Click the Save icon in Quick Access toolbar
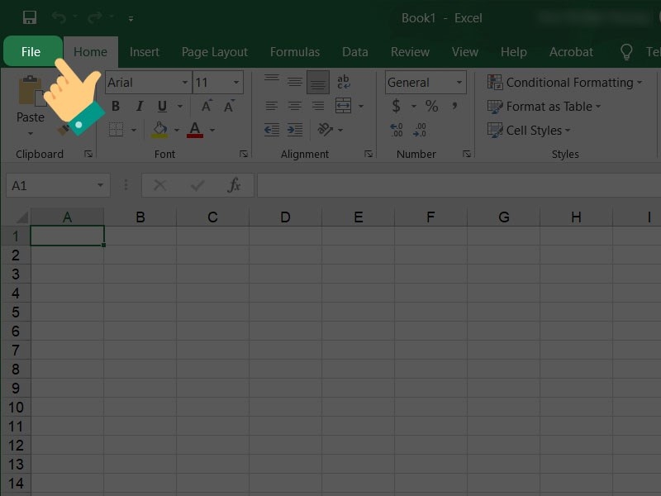 pos(30,17)
